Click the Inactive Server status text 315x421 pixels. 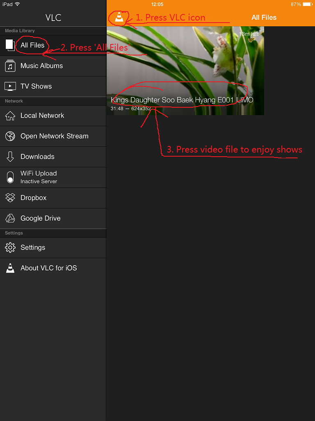click(39, 181)
